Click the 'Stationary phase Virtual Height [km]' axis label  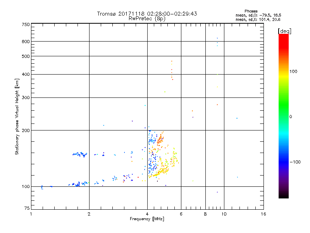(x=17, y=117)
